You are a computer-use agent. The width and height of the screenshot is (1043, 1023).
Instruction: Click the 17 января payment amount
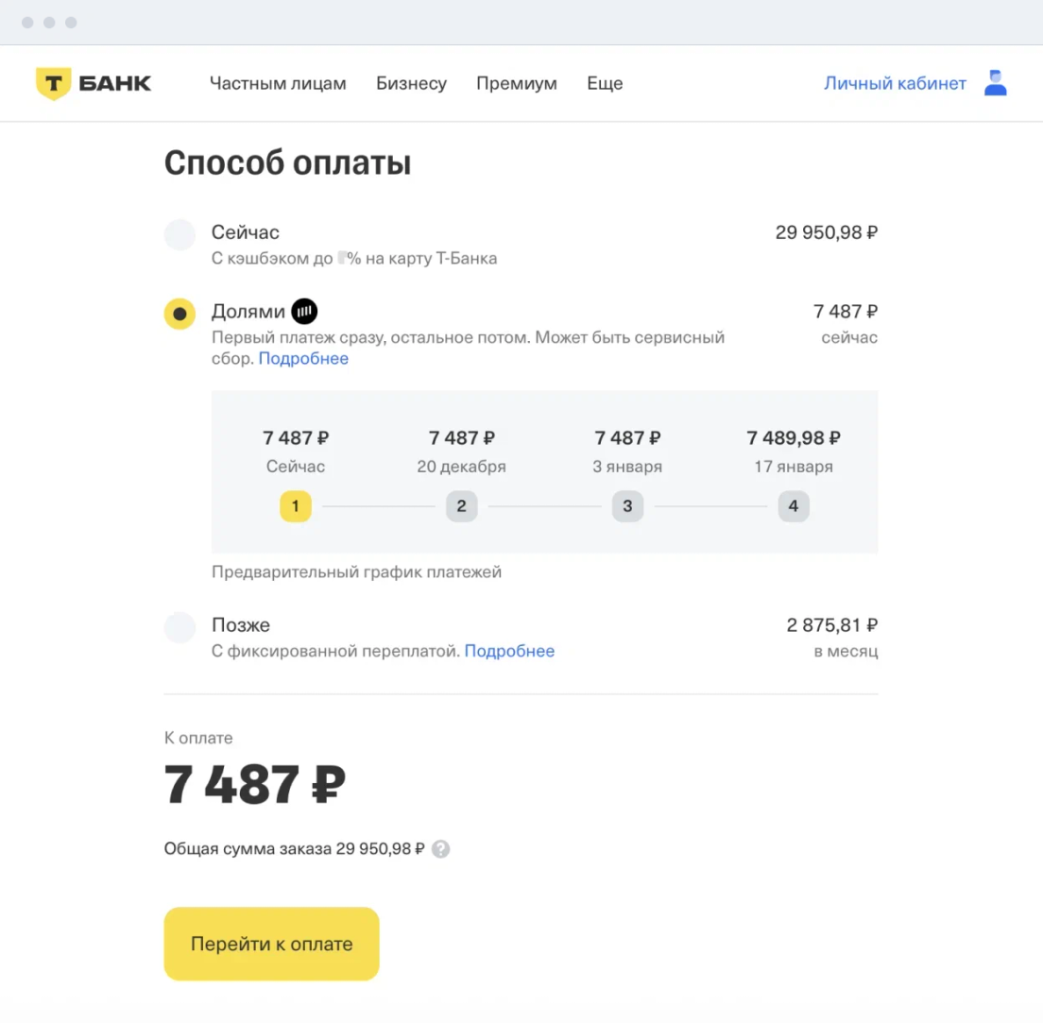click(x=794, y=438)
